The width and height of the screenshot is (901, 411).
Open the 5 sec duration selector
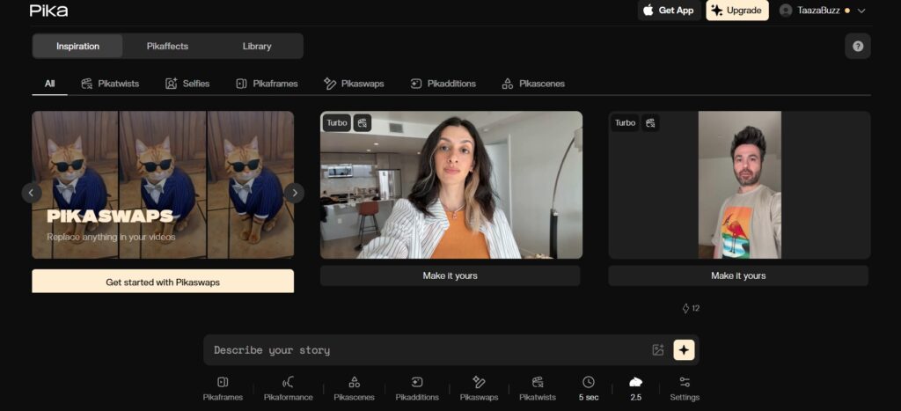589,389
